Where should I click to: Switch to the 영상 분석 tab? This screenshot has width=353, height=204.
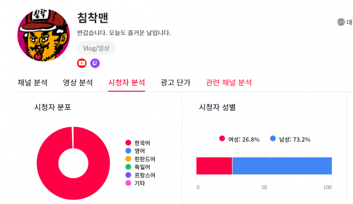pyautogui.click(x=78, y=83)
